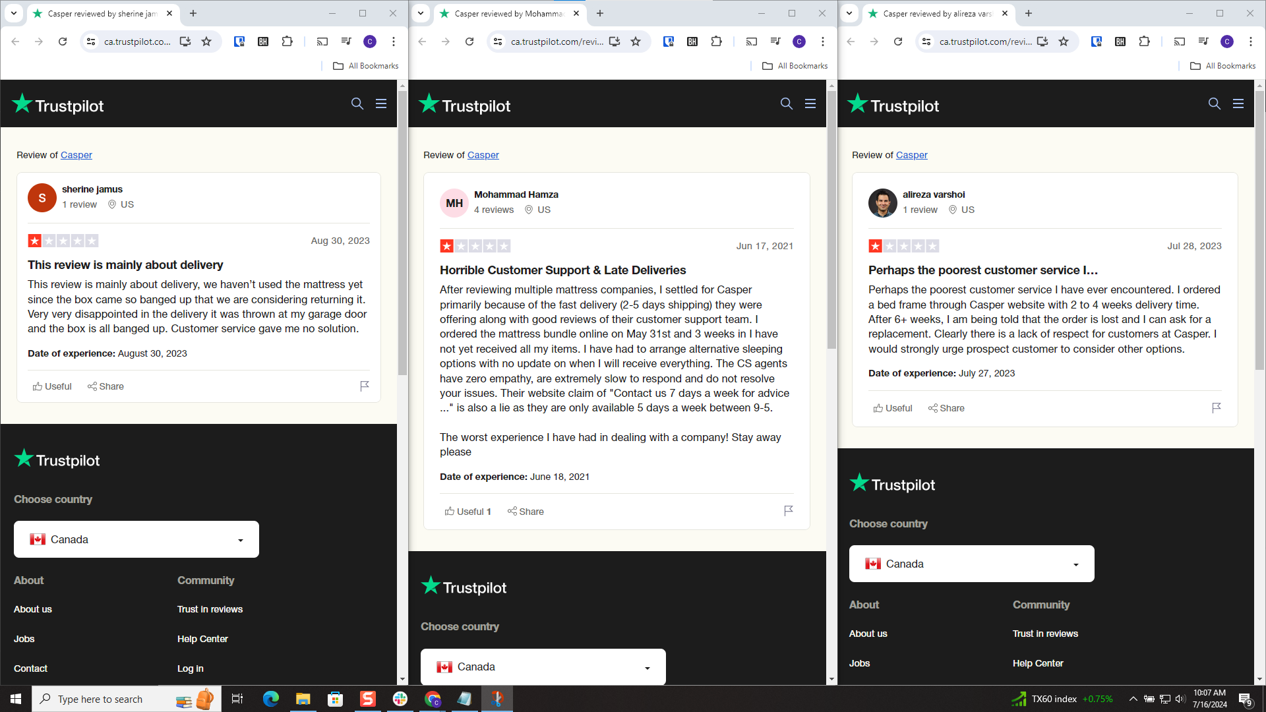This screenshot has height=712, width=1266.
Task: Bookmark page with star in alireza varshoi window
Action: tap(1064, 42)
